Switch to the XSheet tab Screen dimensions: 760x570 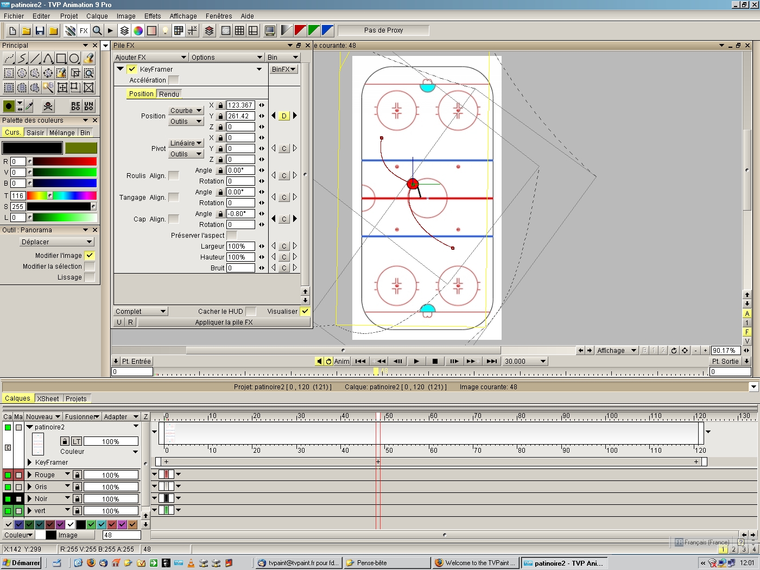tap(48, 398)
